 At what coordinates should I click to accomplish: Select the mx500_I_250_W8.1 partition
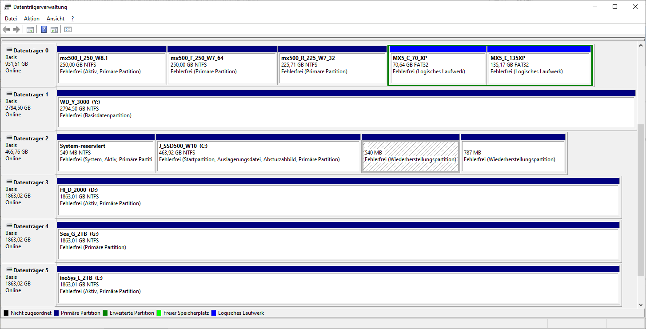(112, 65)
